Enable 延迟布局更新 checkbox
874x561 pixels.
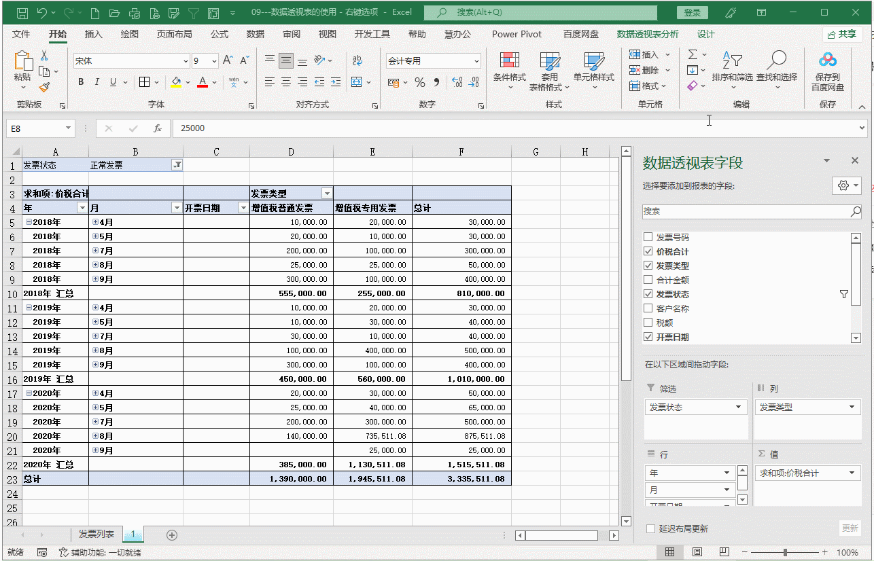[651, 528]
